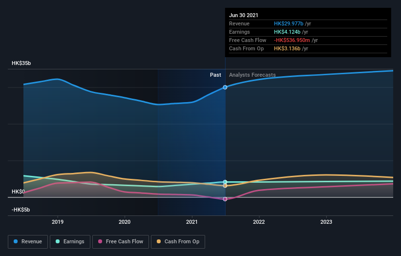Image resolution: width=401 pixels, height=256 pixels.
Task: Click the tooltip Free Cash Flow row label
Action: (248, 40)
